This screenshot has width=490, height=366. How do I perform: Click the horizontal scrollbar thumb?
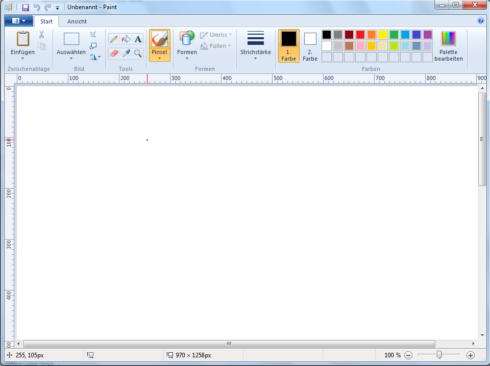[229, 344]
